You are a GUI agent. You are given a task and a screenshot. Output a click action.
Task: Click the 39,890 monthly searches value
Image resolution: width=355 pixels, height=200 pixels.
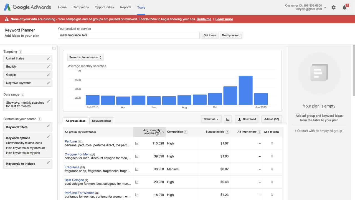click(x=159, y=156)
